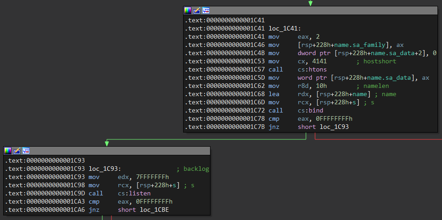Viewport: 442px width, 220px height.
Task: Click group nodes icon in loc_1C93 block
Action: point(26,151)
